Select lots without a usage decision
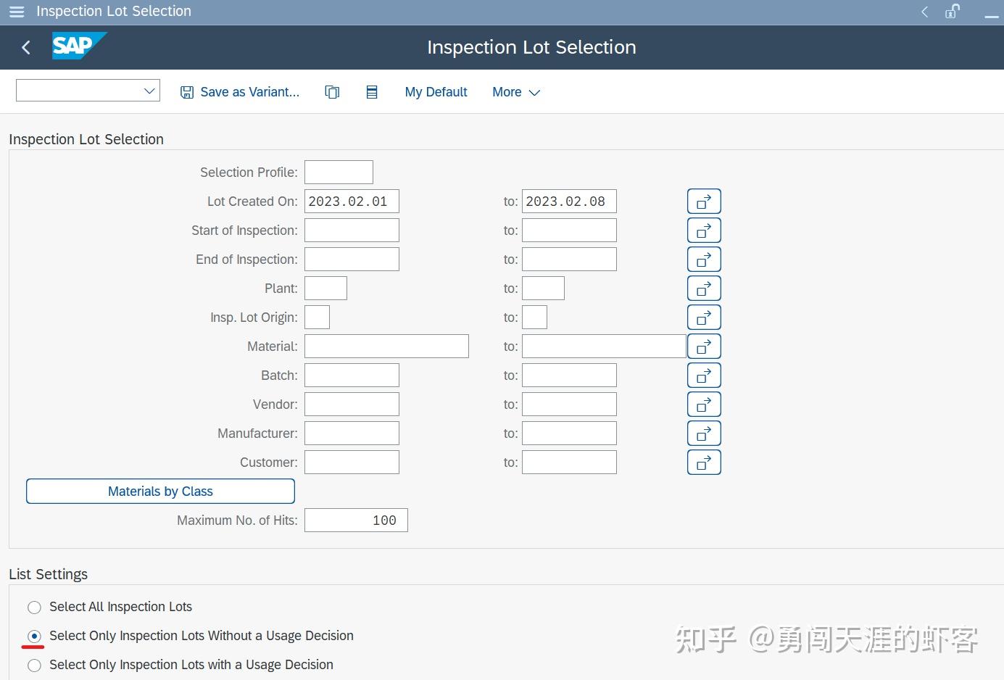1004x680 pixels. (34, 636)
